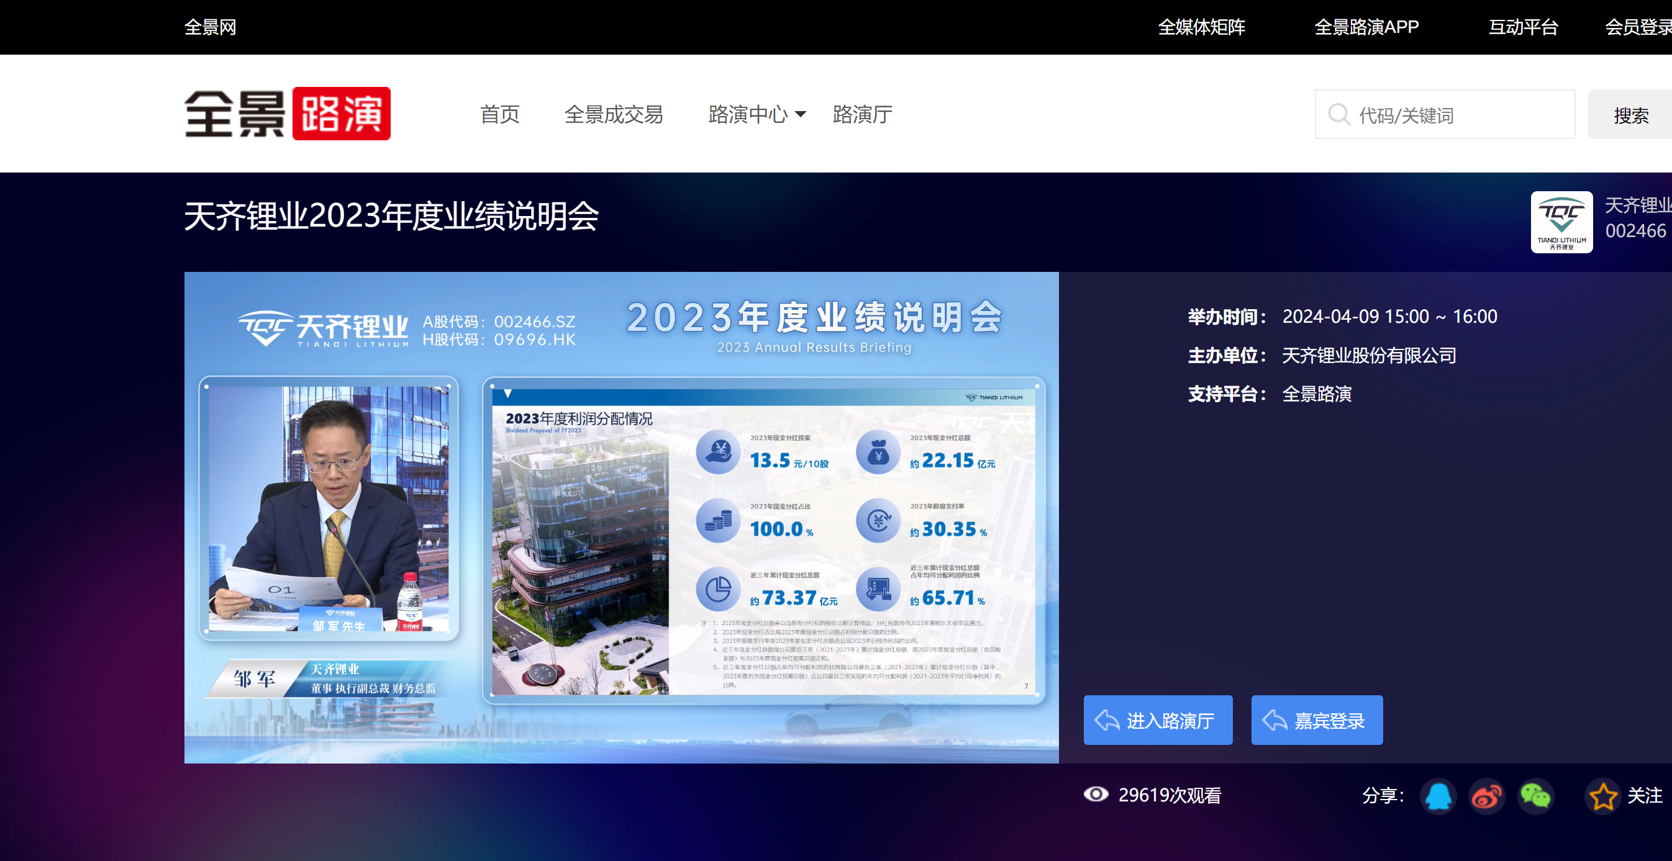Click the star icon beside 关注
The width and height of the screenshot is (1672, 861).
click(x=1604, y=797)
